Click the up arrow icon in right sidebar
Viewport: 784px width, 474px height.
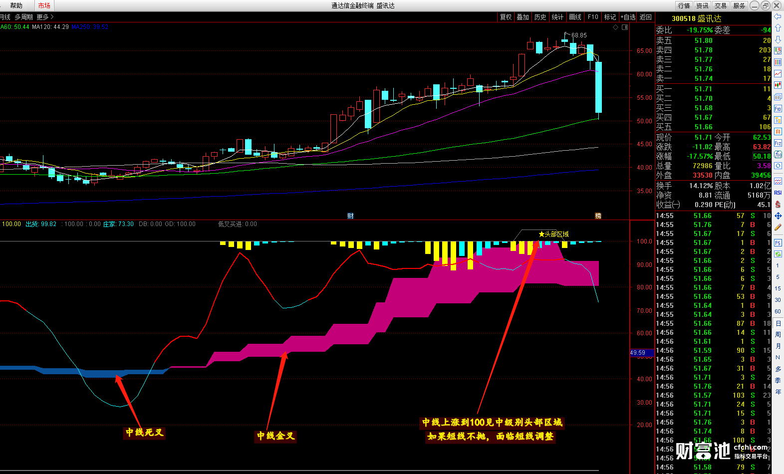(x=778, y=28)
